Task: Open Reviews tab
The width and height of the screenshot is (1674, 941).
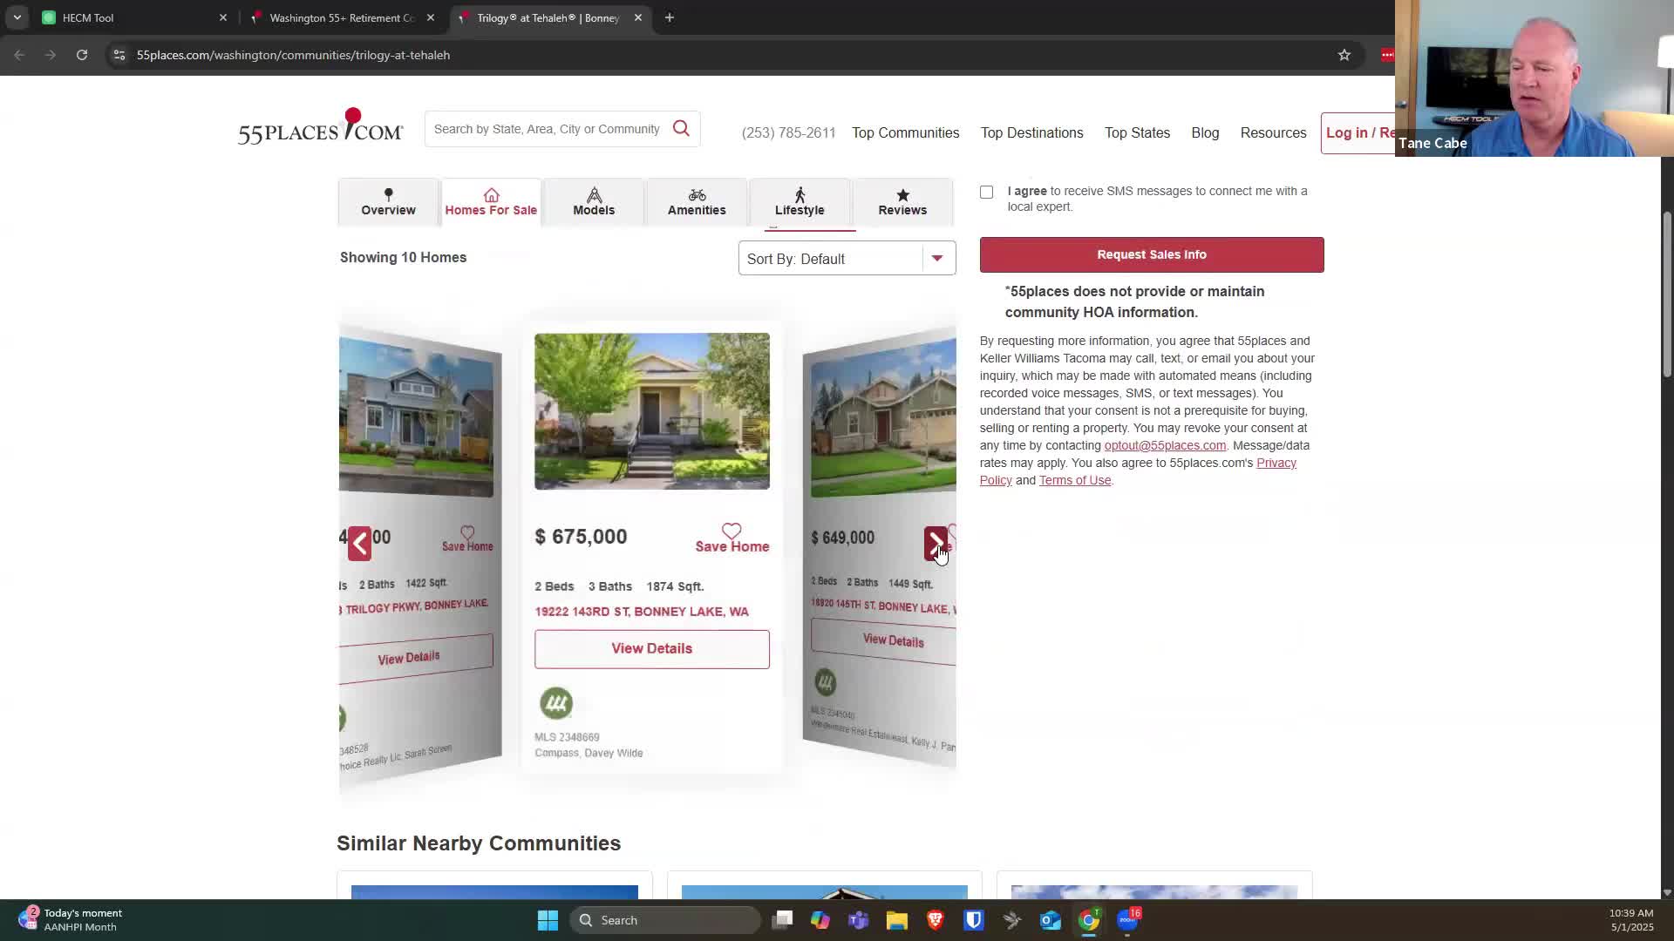Action: point(902,202)
